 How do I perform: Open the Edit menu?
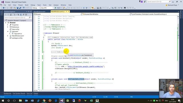click(x=9, y=5)
